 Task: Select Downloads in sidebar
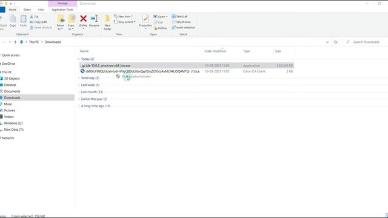[37, 97]
